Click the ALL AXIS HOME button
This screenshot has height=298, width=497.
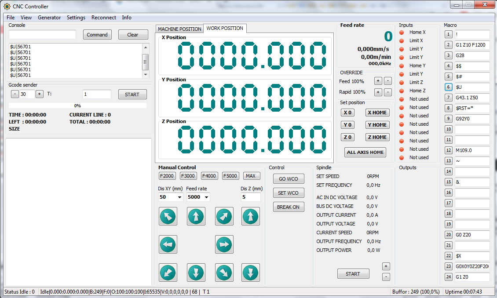click(x=365, y=153)
